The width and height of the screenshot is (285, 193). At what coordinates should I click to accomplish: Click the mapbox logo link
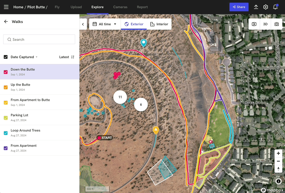[x=272, y=190]
